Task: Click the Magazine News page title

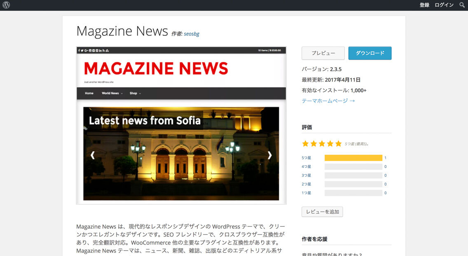Action: pyautogui.click(x=122, y=31)
